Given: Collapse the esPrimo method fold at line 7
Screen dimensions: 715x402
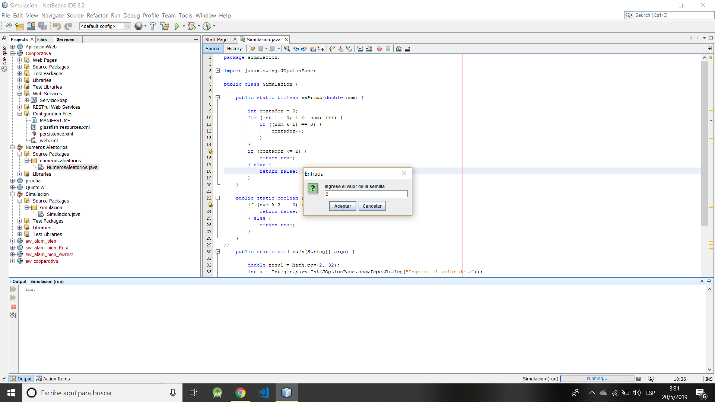Looking at the screenshot, I should (218, 98).
